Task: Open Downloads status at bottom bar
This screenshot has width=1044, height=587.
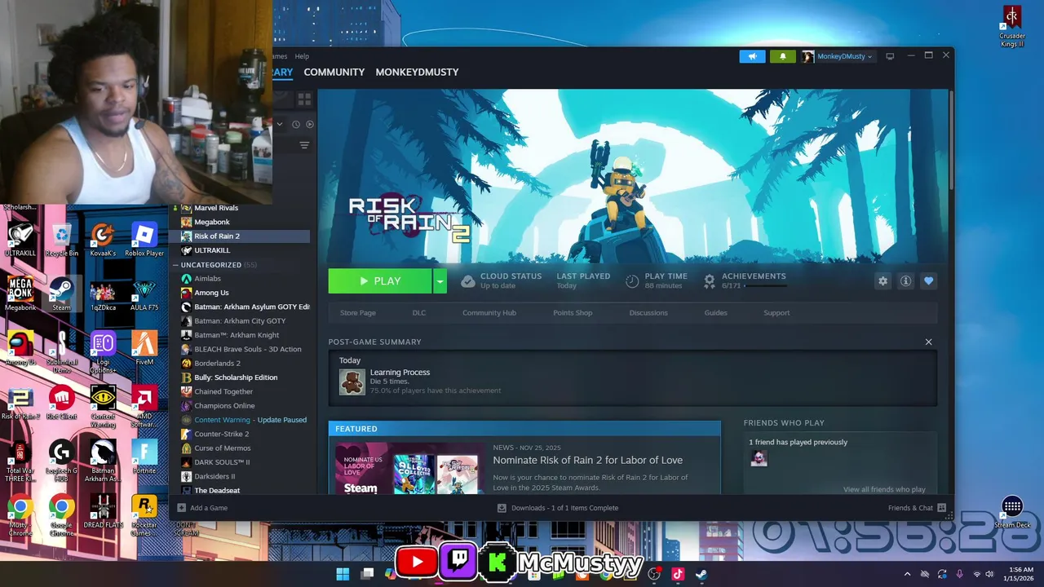Action: [x=558, y=508]
